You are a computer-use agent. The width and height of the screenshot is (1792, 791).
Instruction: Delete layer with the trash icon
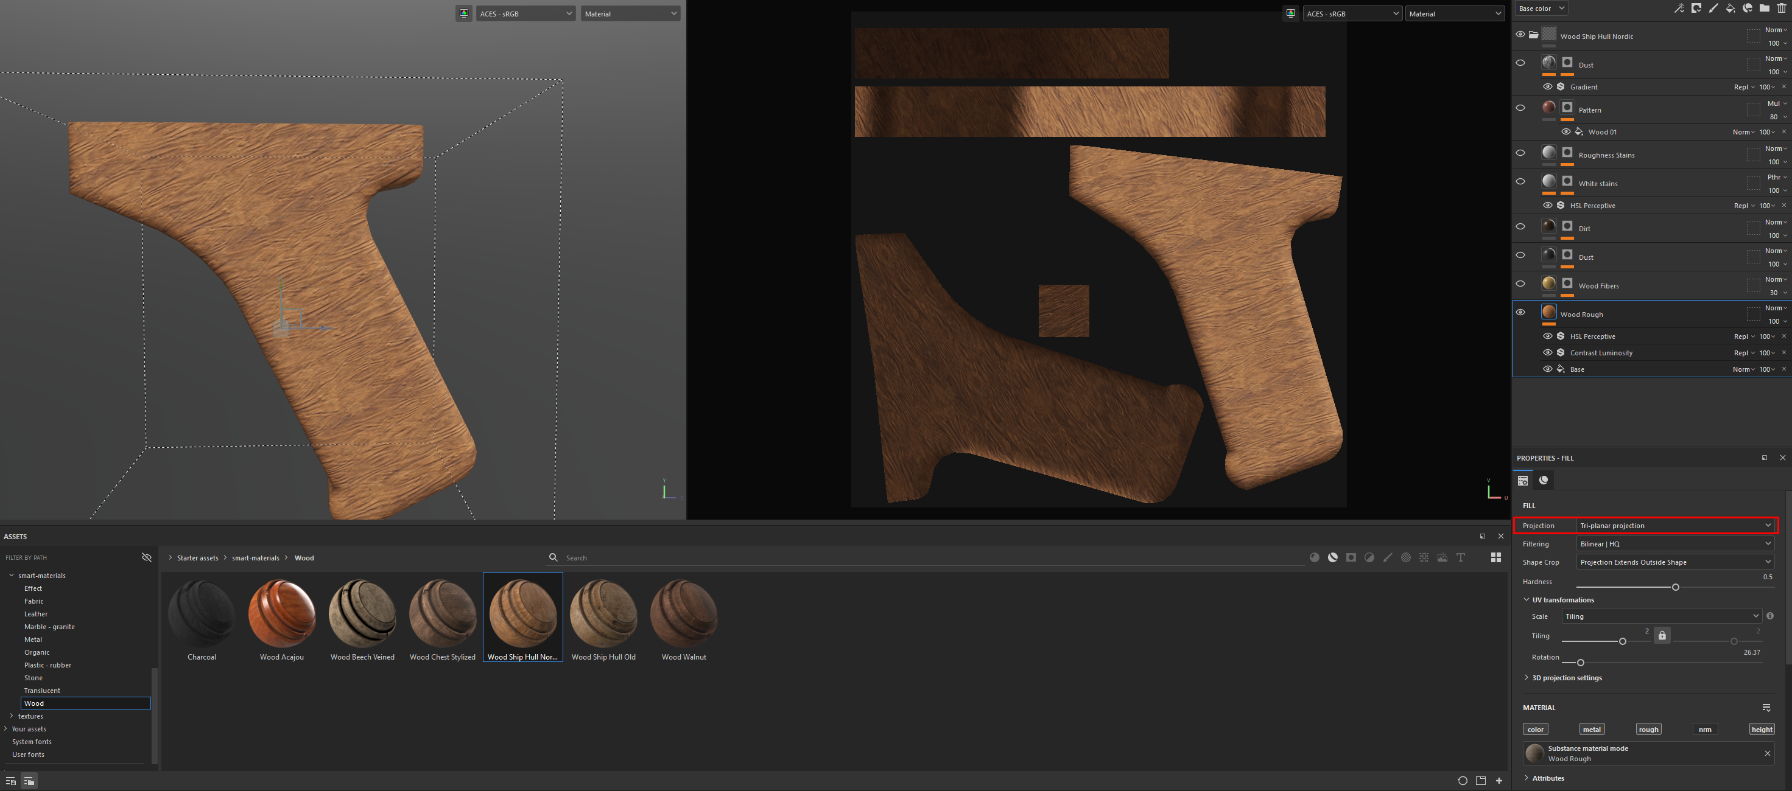pyautogui.click(x=1782, y=9)
